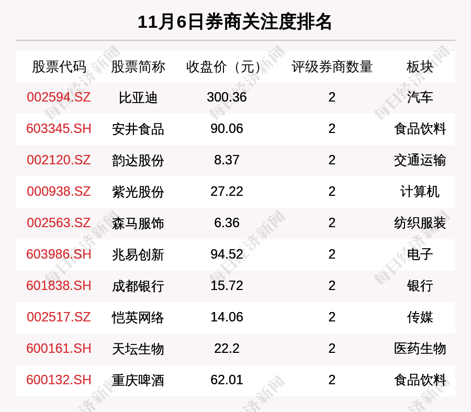Open stock code 603986.SH
This screenshot has height=412, width=471.
click(x=59, y=254)
